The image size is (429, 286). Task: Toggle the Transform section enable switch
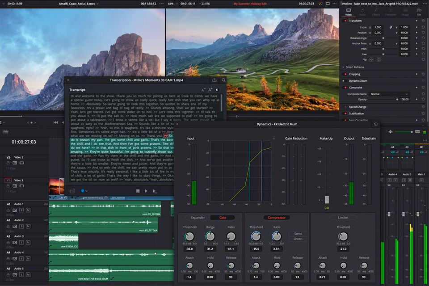[345, 21]
